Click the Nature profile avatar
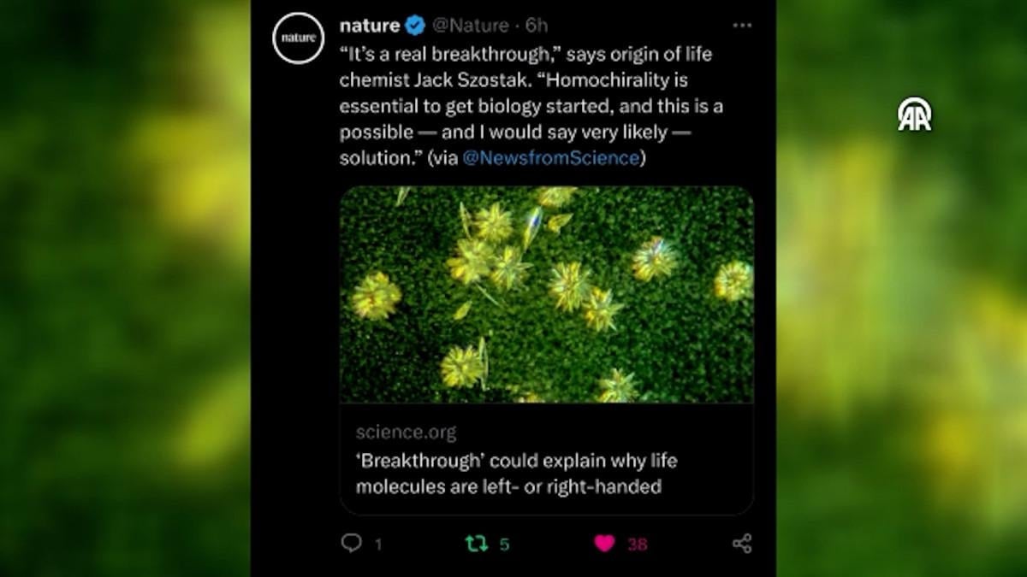Viewport: 1027px width, 577px height. click(298, 38)
